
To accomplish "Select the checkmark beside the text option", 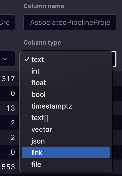I will (x=27, y=59).
